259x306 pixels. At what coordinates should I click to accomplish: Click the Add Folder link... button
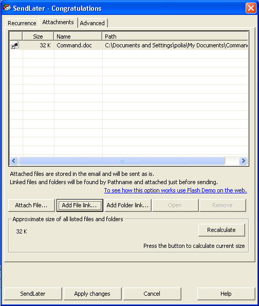click(x=128, y=205)
